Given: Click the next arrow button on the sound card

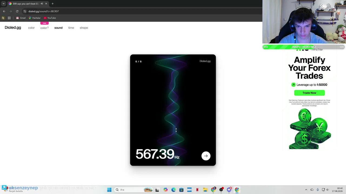Looking at the screenshot, I should pos(206,156).
